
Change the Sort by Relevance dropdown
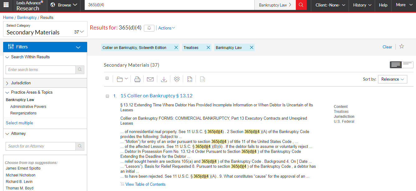(x=393, y=79)
